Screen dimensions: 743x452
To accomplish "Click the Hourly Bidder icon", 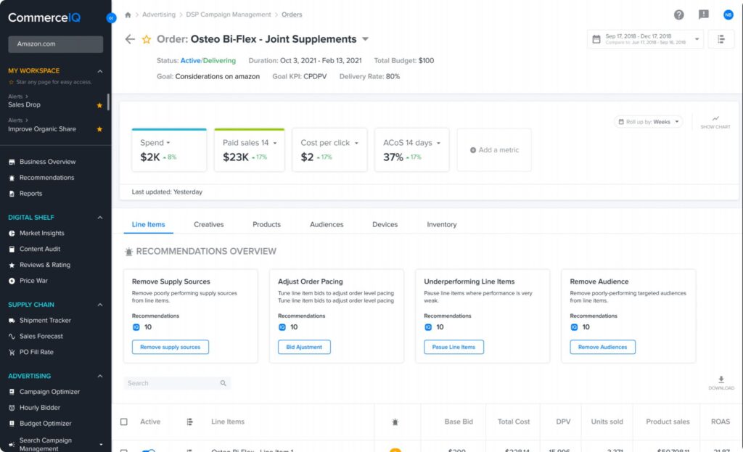I will pyautogui.click(x=12, y=408).
